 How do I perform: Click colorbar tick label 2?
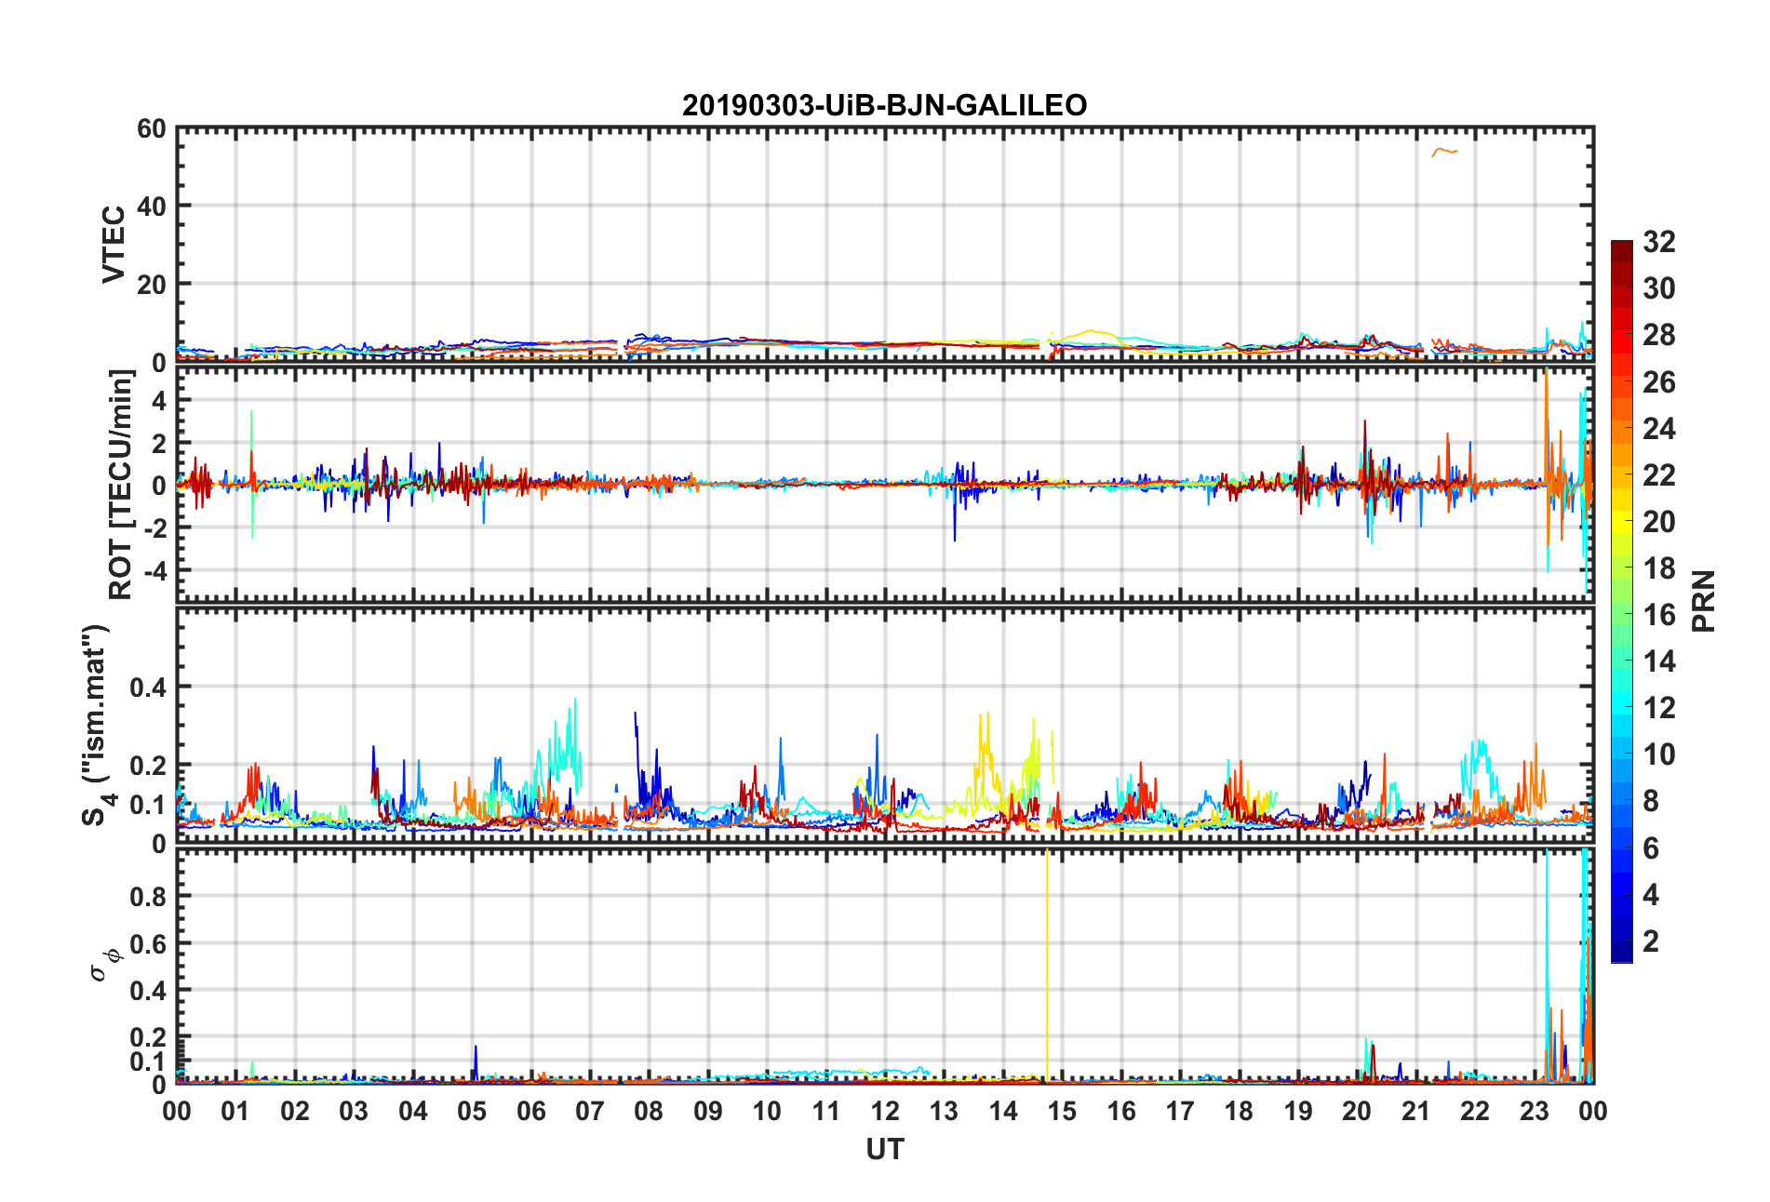click(1651, 941)
